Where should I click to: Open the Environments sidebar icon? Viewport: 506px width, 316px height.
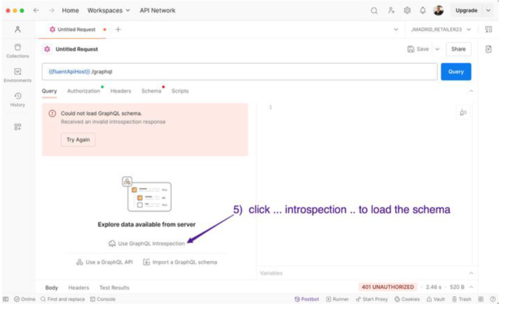[x=18, y=75]
